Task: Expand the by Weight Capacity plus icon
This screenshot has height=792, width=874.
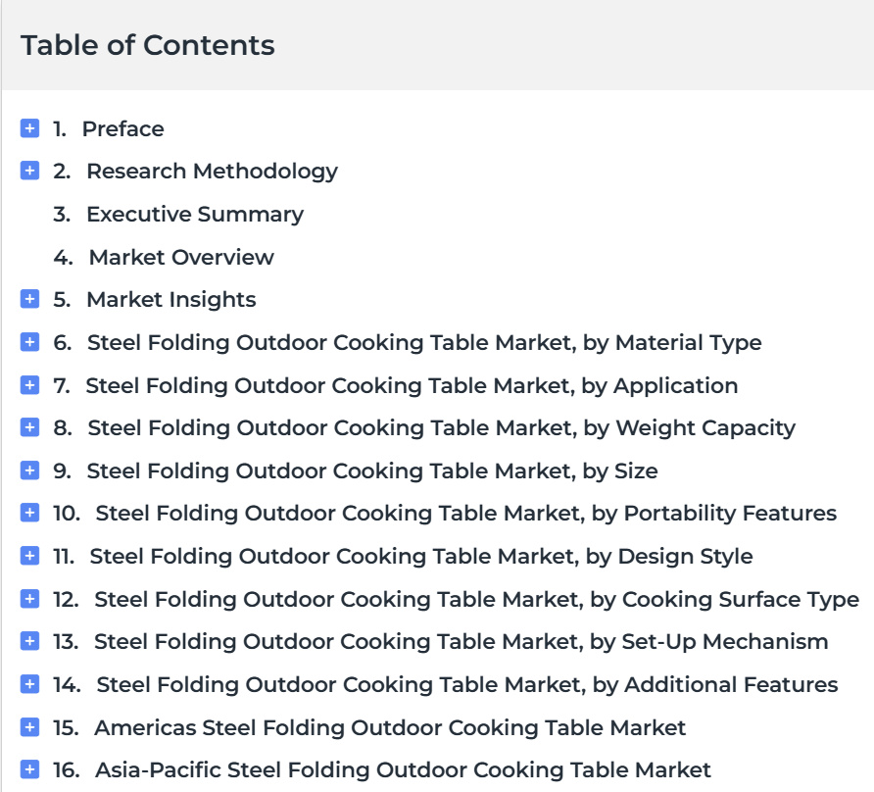Action: pyautogui.click(x=29, y=427)
